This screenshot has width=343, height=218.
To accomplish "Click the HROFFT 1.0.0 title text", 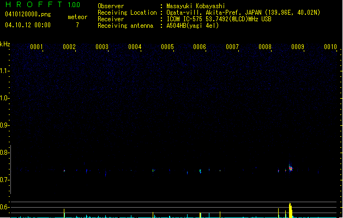I will click(43, 4).
